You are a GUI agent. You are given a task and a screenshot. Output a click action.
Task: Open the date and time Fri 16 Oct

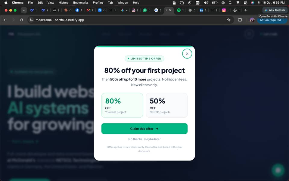click(271, 3)
